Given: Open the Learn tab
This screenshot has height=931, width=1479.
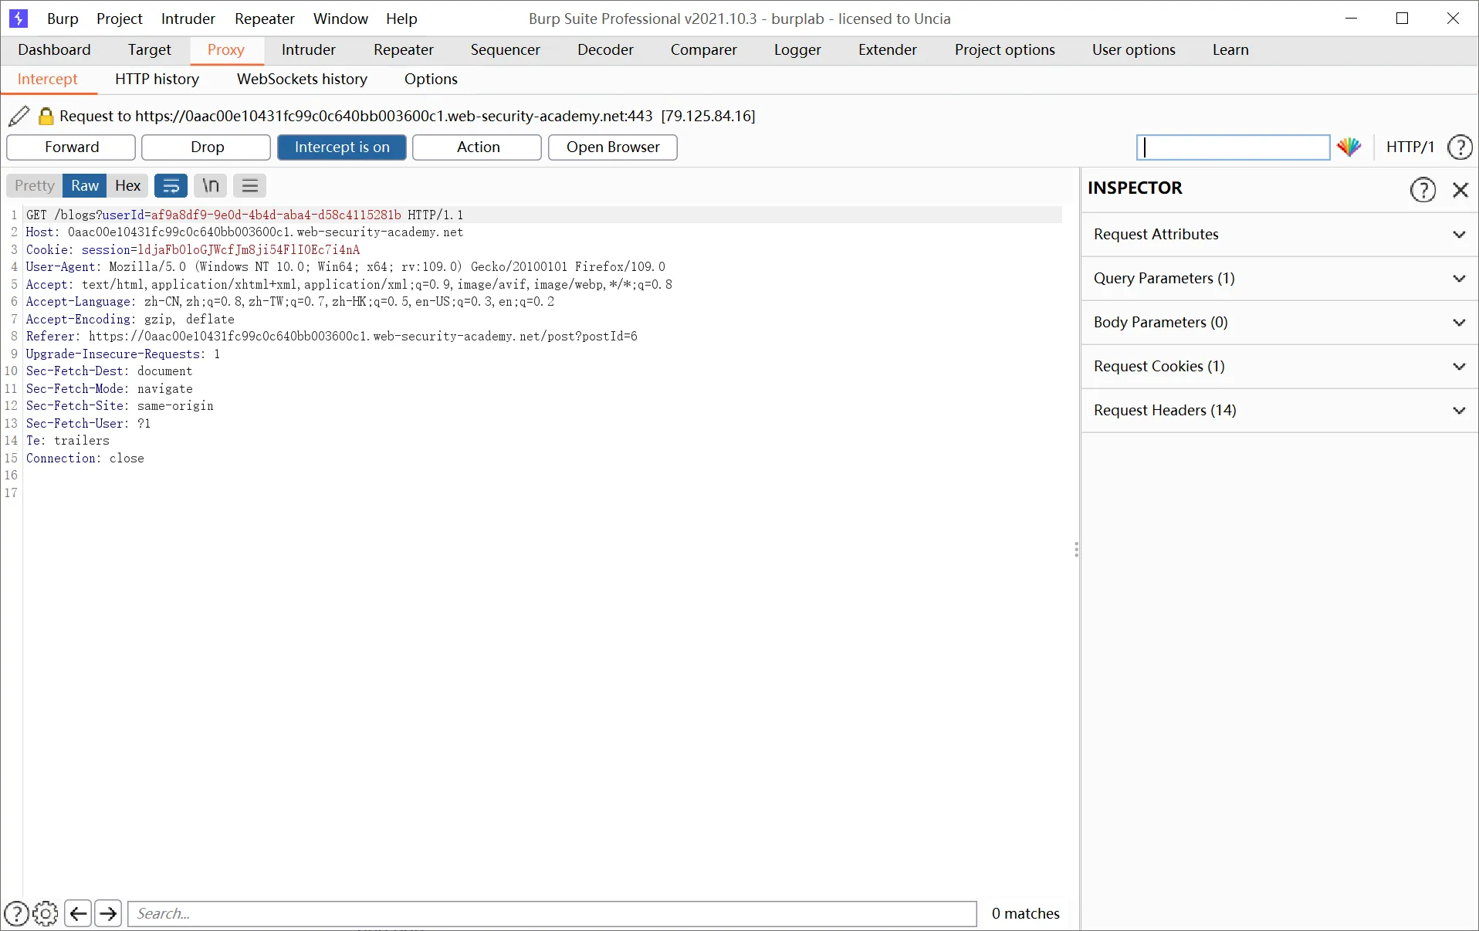Looking at the screenshot, I should pyautogui.click(x=1230, y=49).
